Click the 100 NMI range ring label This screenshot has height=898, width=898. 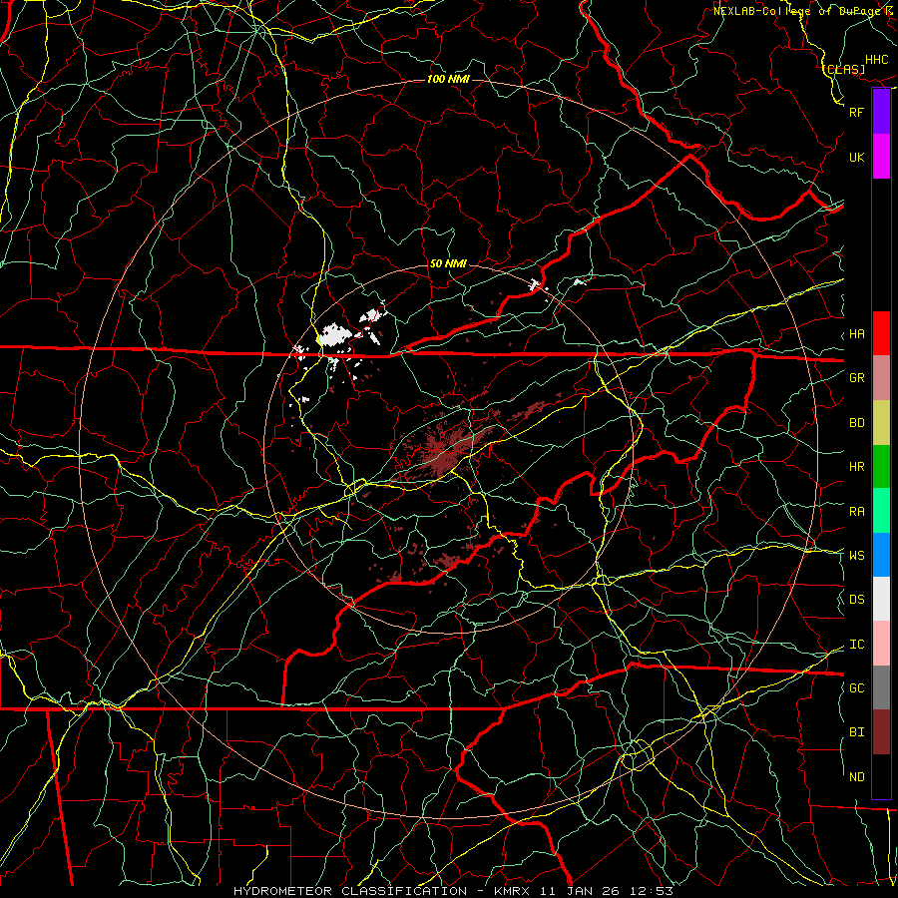pyautogui.click(x=448, y=79)
